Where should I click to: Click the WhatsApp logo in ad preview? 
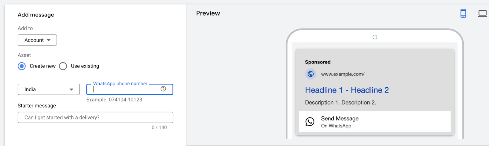[x=310, y=122]
